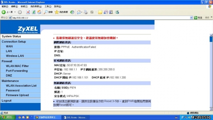
Task: Open the back button history dropdown arrow
Action: point(15,12)
